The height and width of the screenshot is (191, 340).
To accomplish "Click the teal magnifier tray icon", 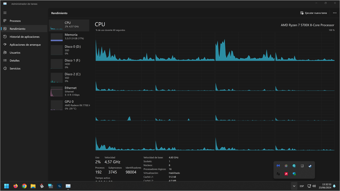I will (294, 166).
